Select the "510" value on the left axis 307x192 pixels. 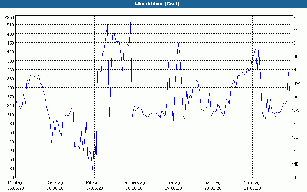click(x=11, y=25)
